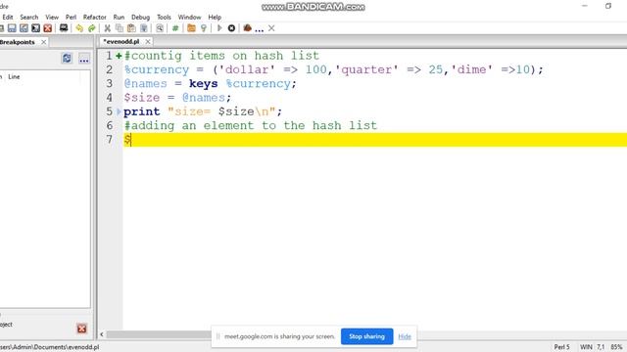Click the Stop sharing button
The height and width of the screenshot is (352, 627).
(x=366, y=336)
